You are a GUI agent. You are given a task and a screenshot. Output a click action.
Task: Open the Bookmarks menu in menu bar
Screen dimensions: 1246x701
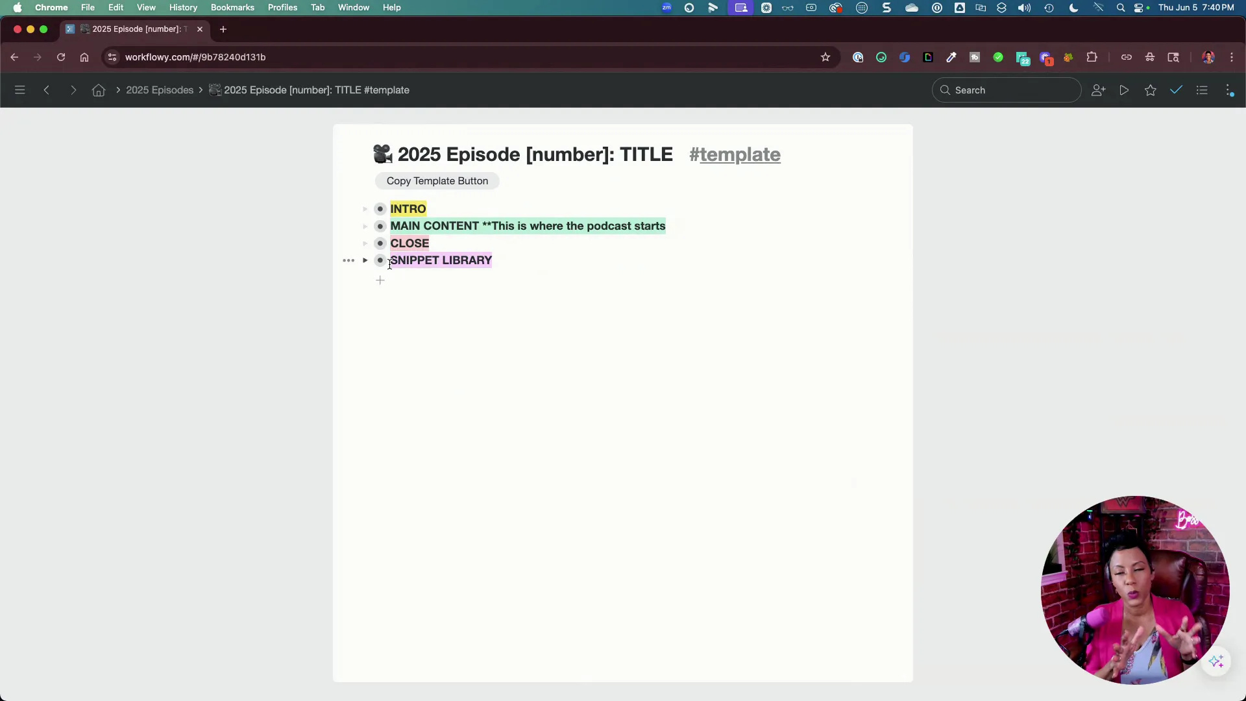click(x=232, y=8)
